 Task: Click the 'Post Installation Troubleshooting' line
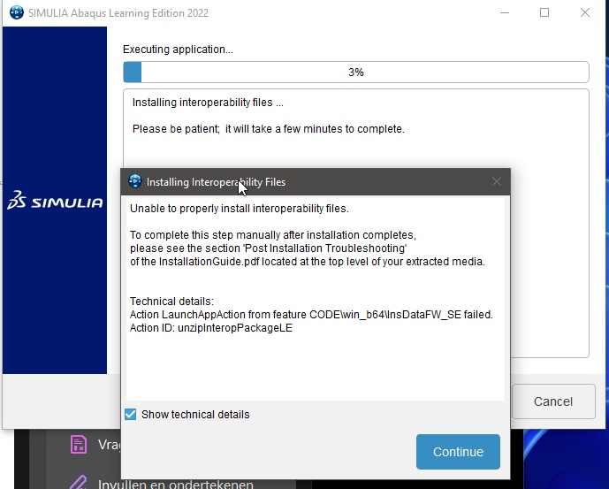click(268, 248)
